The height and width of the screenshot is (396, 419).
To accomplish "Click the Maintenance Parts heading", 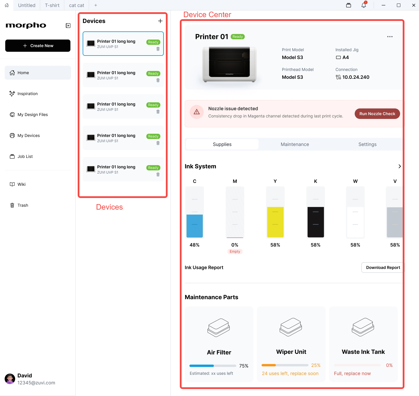I will [212, 297].
